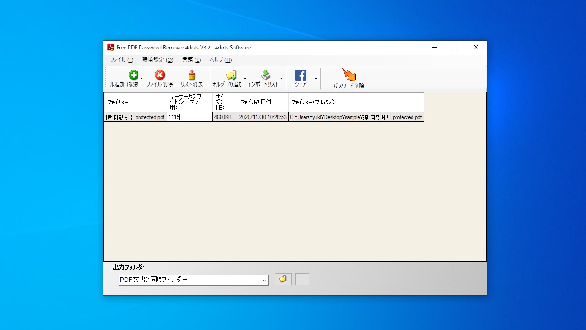Click the 4660KB size cell
The height and width of the screenshot is (330, 586).
point(225,117)
